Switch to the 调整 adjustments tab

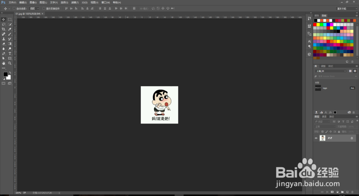click(323, 66)
